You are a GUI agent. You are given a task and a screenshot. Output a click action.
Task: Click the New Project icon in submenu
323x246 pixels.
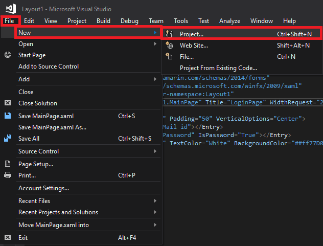[169, 34]
